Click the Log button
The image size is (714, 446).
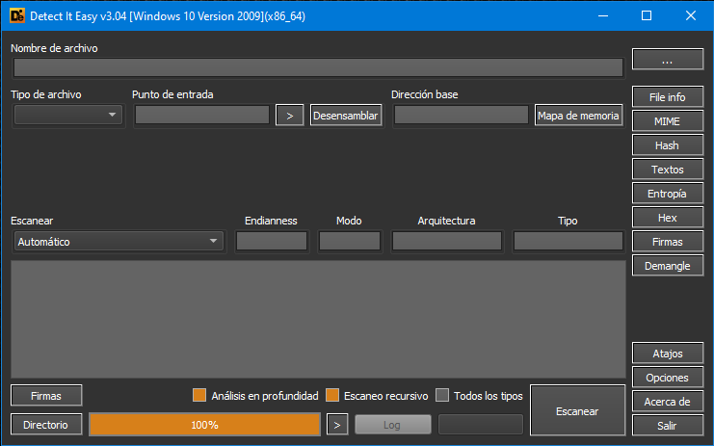(392, 425)
